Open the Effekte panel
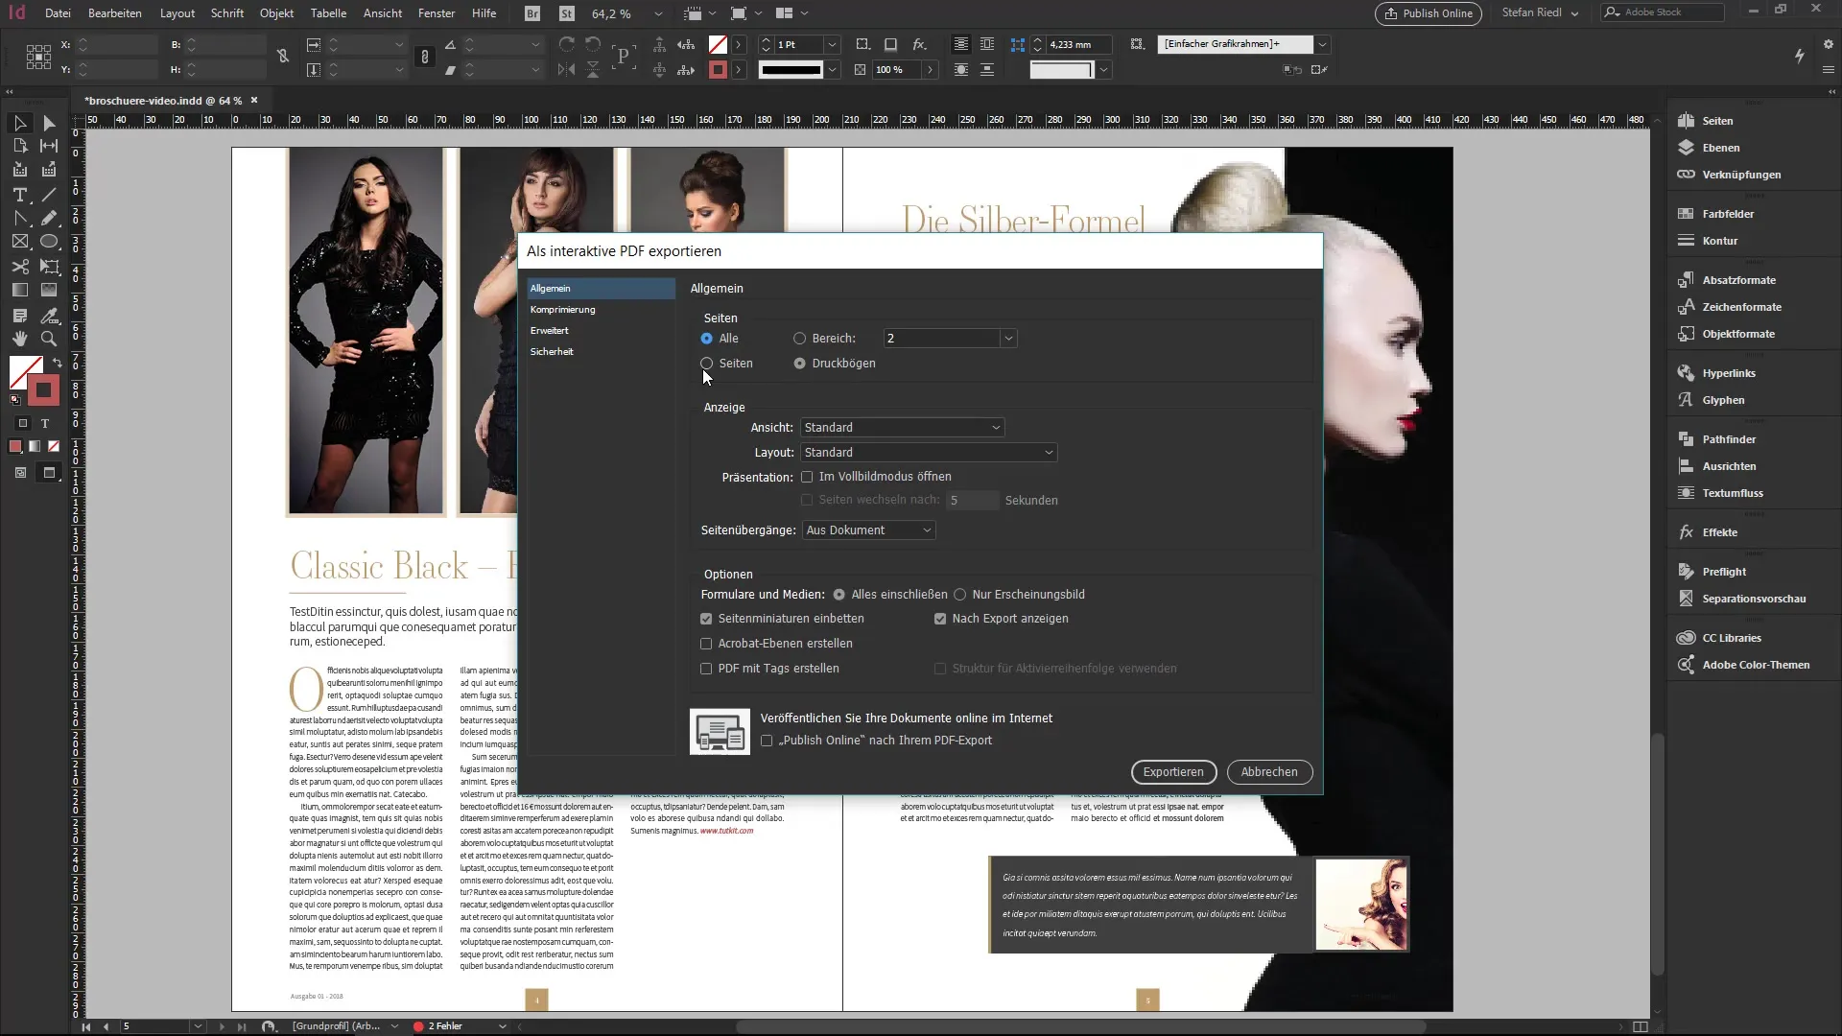 (1719, 532)
